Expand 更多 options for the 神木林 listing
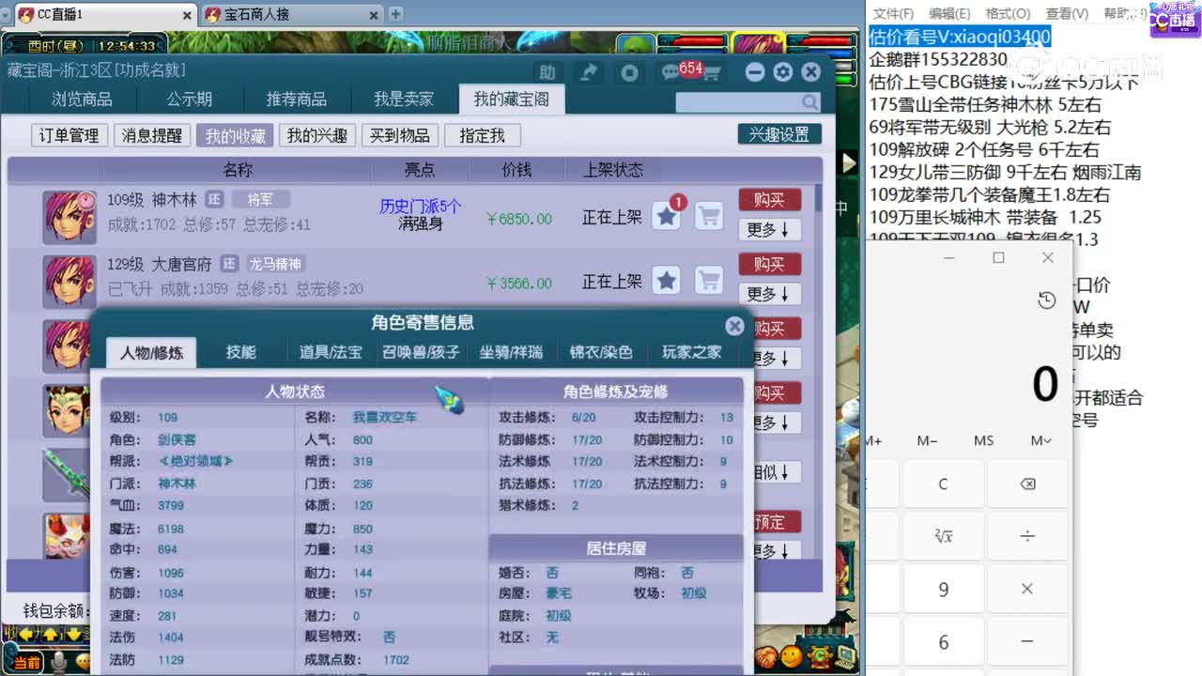The height and width of the screenshot is (676, 1202). (x=769, y=229)
